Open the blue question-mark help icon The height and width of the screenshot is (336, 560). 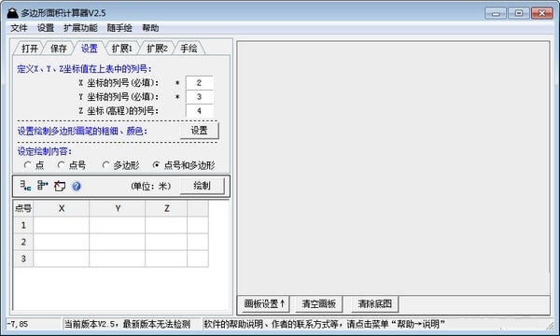click(77, 186)
